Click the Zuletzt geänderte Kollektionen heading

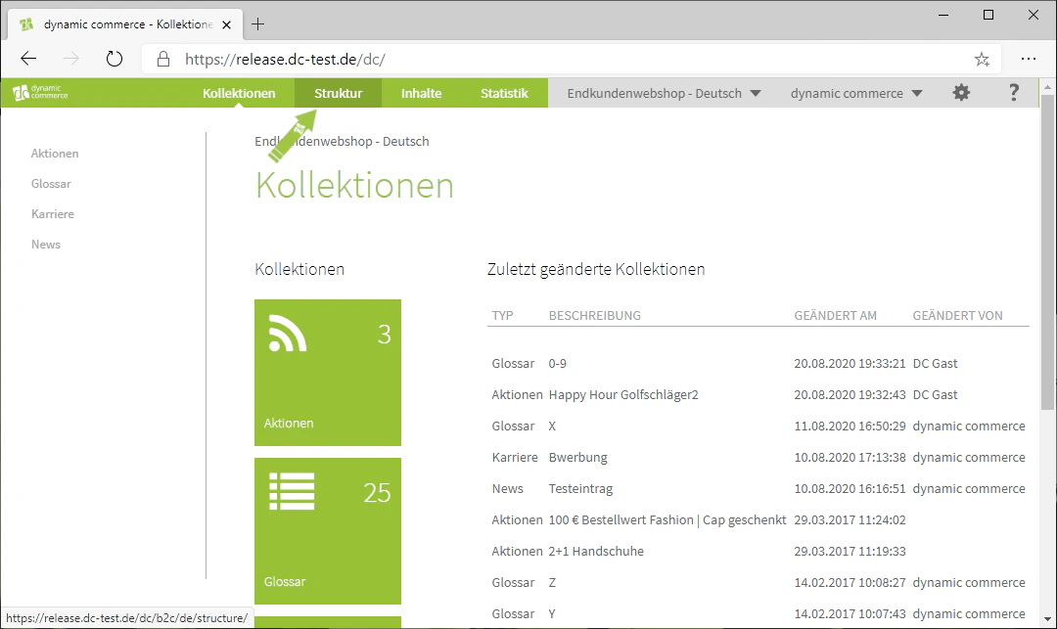pos(596,269)
